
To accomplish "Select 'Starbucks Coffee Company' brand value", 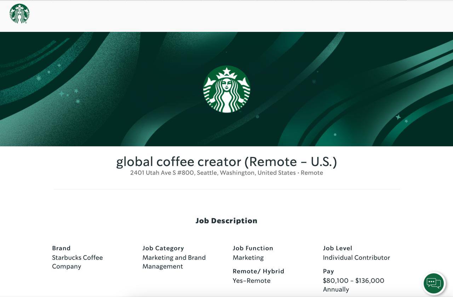I will (78, 262).
